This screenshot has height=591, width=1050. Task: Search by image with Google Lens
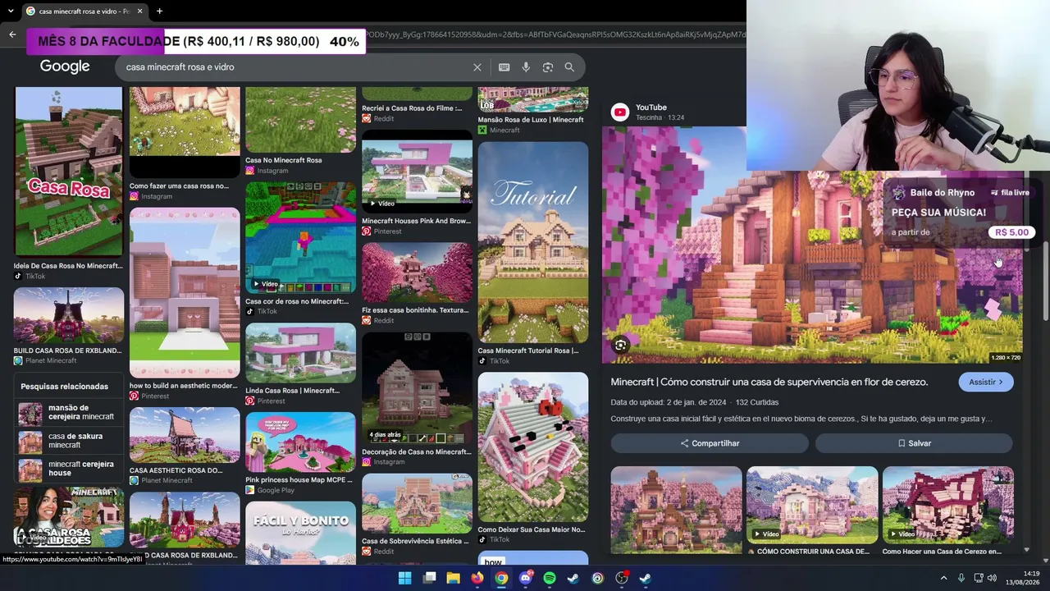[x=548, y=67]
